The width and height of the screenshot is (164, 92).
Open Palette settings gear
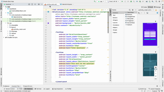(x=133, y=10)
